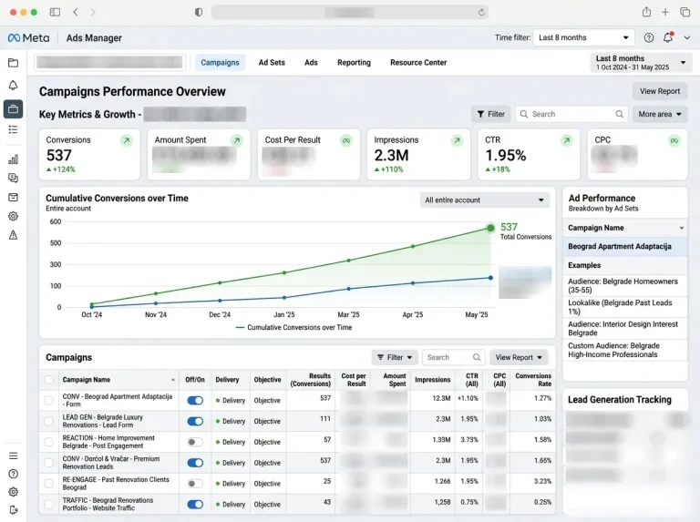Click the Cost Per Result infinity icon
Viewport: 700px width, 522px height.
point(346,140)
